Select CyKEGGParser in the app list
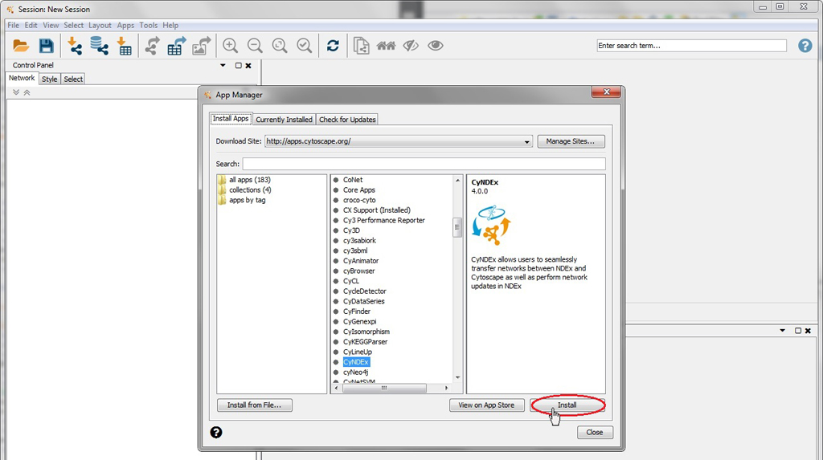The width and height of the screenshot is (823, 460). 365,342
